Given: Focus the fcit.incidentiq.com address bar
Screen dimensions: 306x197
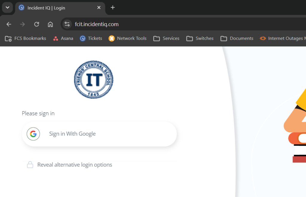Looking at the screenshot, I should tap(183, 24).
